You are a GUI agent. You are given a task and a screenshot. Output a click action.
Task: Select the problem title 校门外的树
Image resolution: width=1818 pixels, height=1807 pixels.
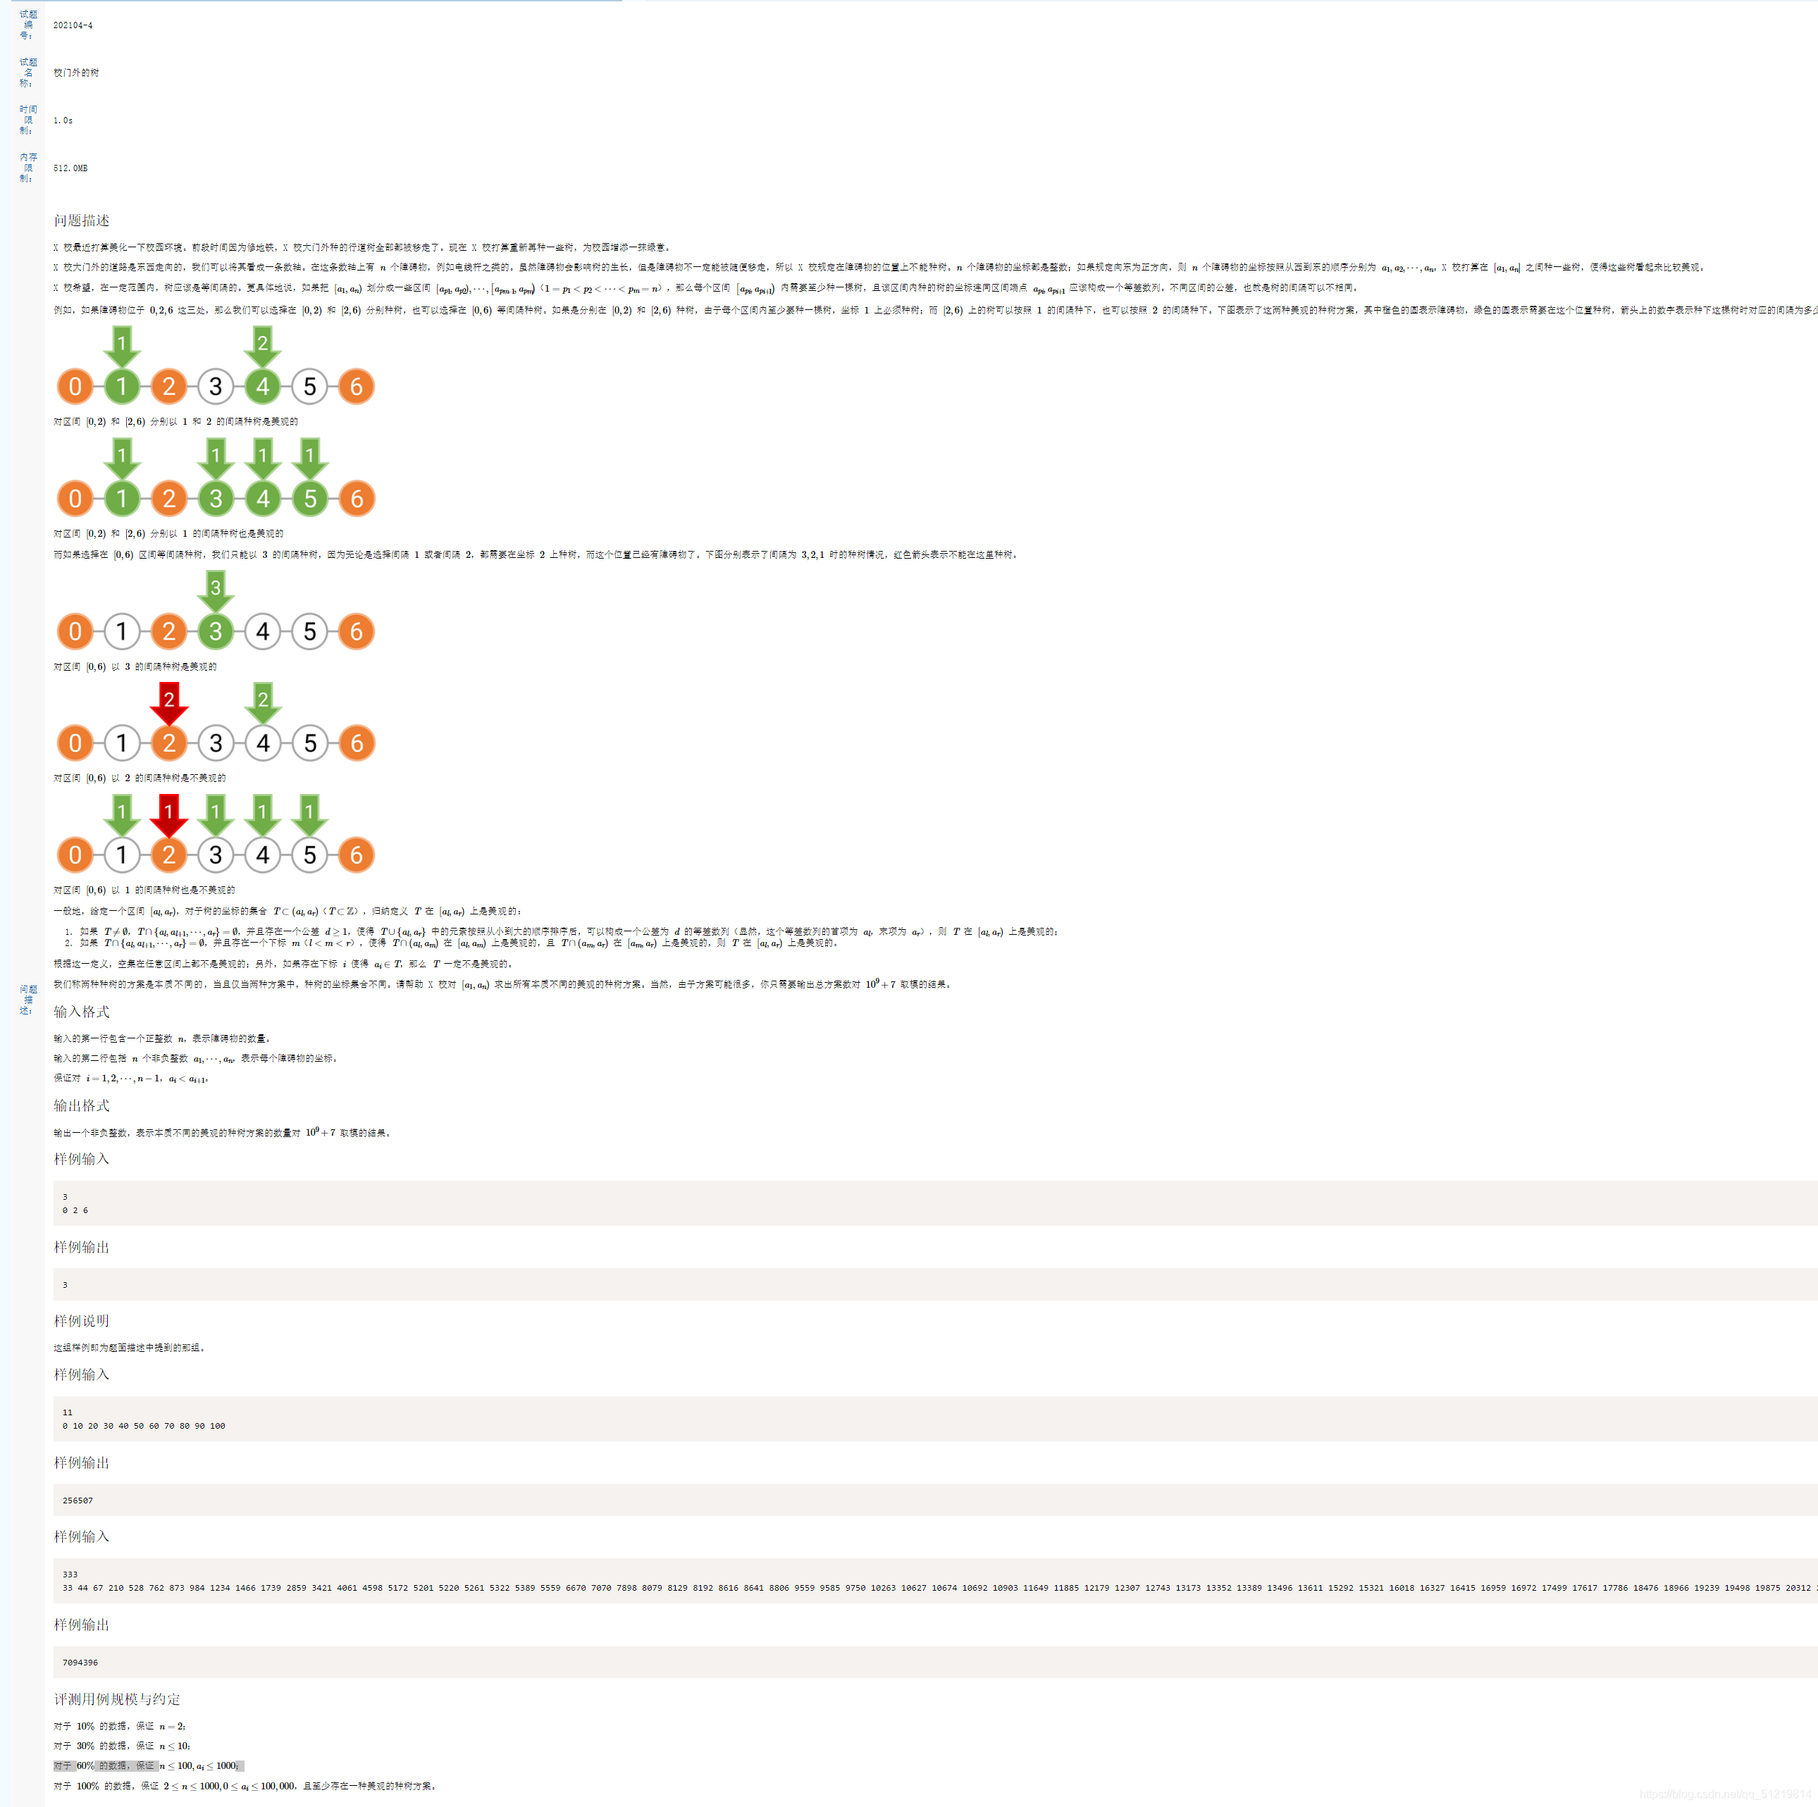coord(75,73)
